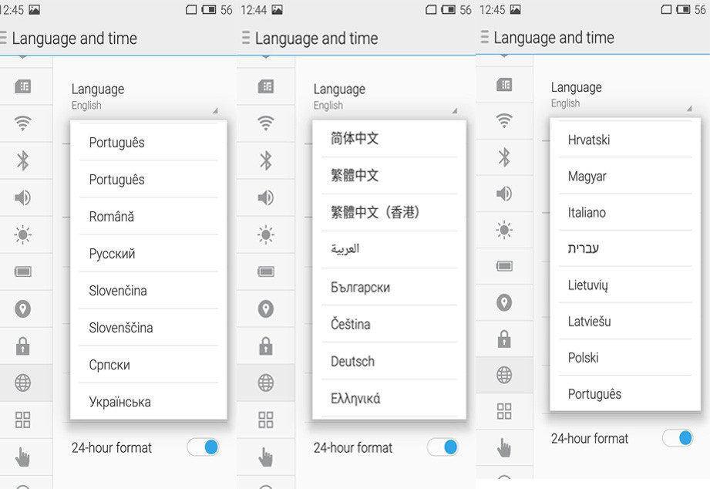The height and width of the screenshot is (489, 710).
Task: Toggle 24-hour format switch on middle screen
Action: 442,447
